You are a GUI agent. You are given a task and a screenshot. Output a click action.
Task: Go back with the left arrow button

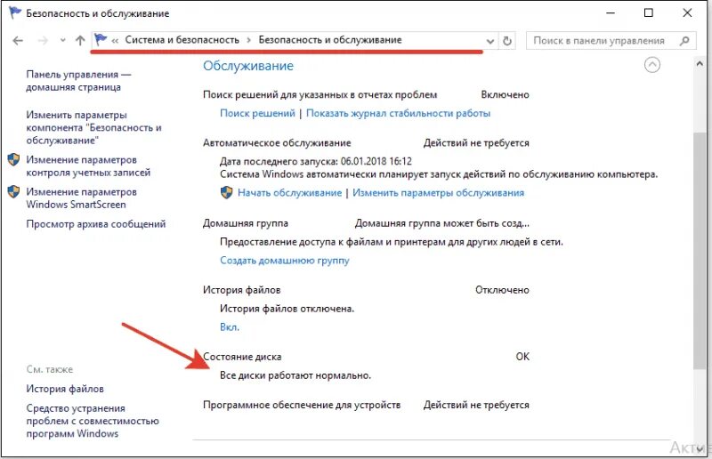(18, 41)
